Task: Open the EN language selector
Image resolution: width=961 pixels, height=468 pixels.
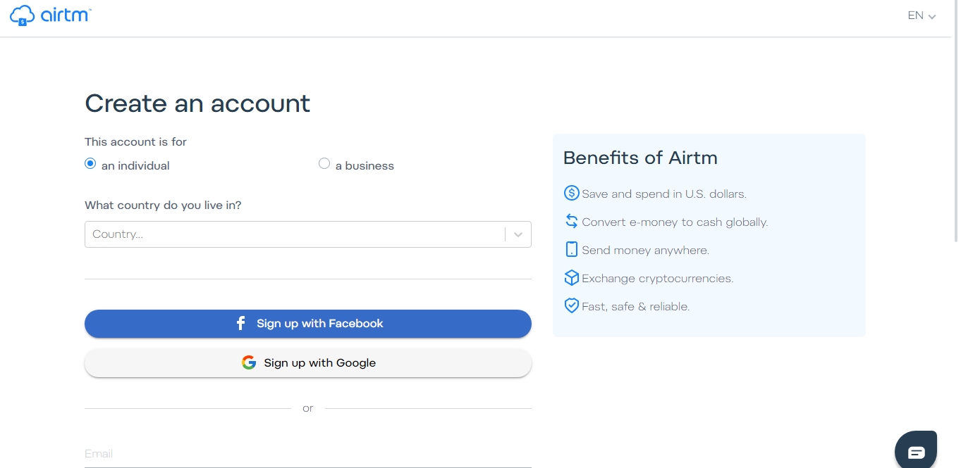Action: point(922,16)
